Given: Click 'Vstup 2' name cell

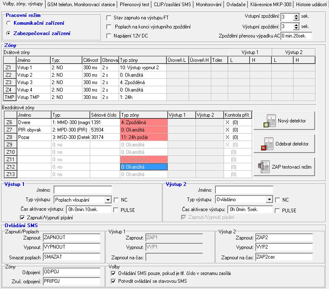Looking at the screenshot, I should point(33,75).
